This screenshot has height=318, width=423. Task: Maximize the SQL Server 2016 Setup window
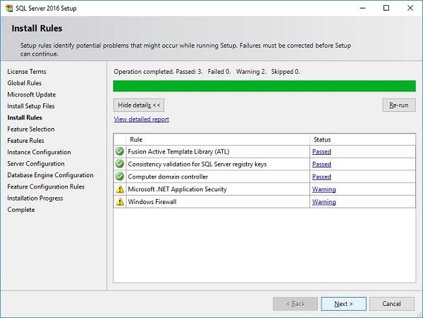386,8
